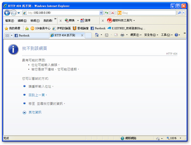Screen dimensions: 191x145
Task: Close the 趨勢科技 toolbar with its X
Action: (x=103, y=21)
